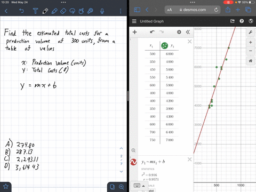The image size is (256, 192).
Task: Select the Lasso selection tool
Action: pyautogui.click(x=73, y=11)
